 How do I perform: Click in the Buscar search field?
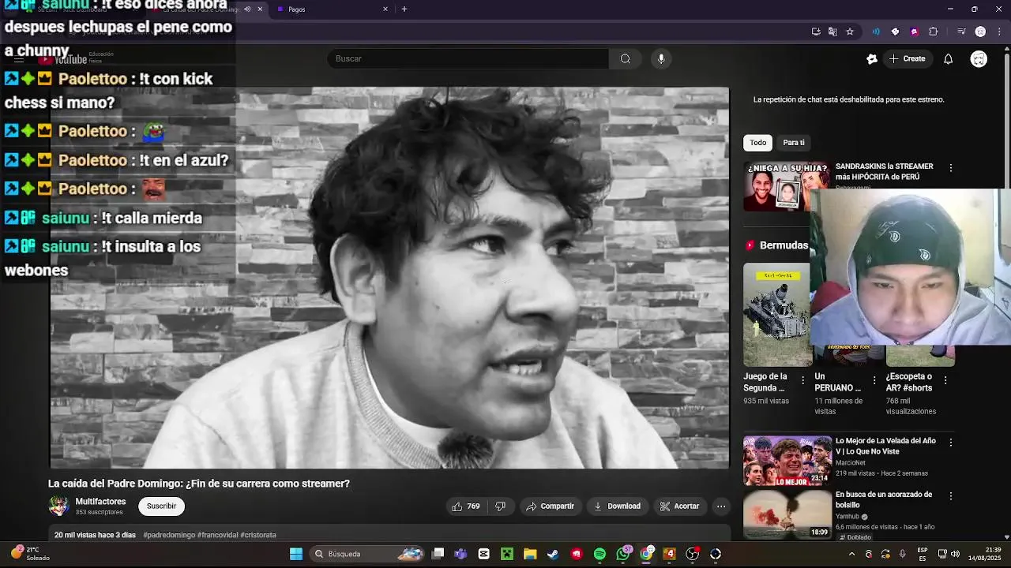pos(468,58)
